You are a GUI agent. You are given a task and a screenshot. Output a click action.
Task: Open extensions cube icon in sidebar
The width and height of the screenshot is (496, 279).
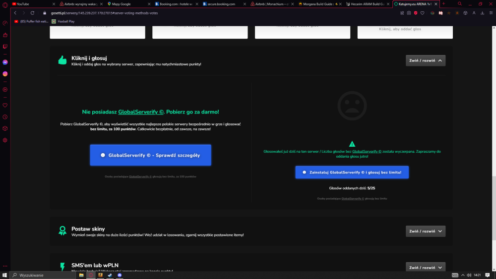coord(5,129)
